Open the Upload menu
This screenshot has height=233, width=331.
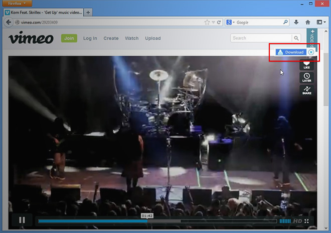point(153,39)
